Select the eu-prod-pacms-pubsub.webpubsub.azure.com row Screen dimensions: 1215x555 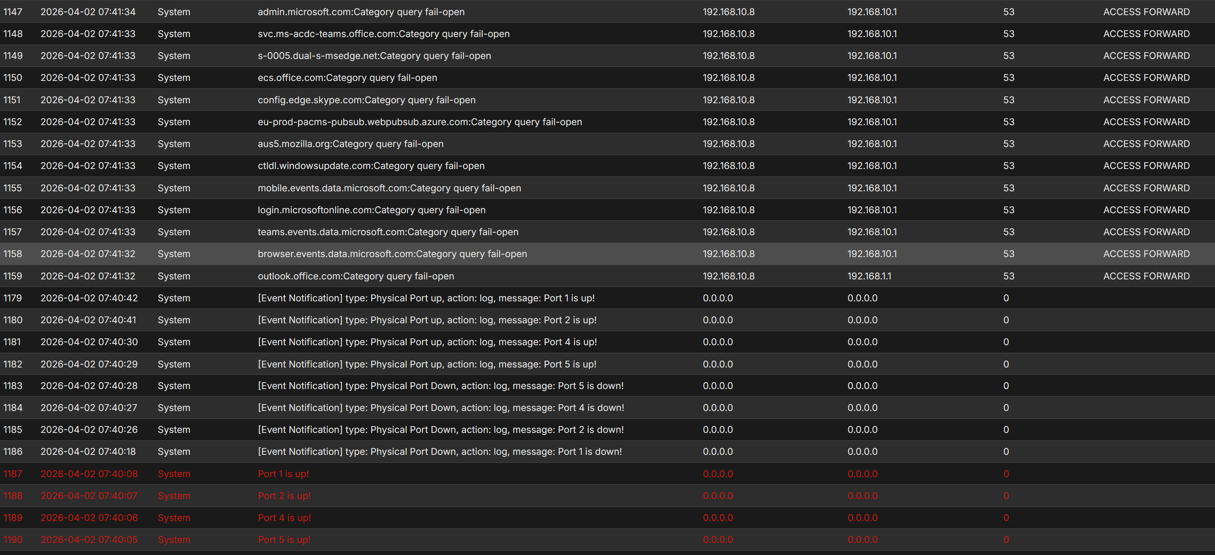419,122
